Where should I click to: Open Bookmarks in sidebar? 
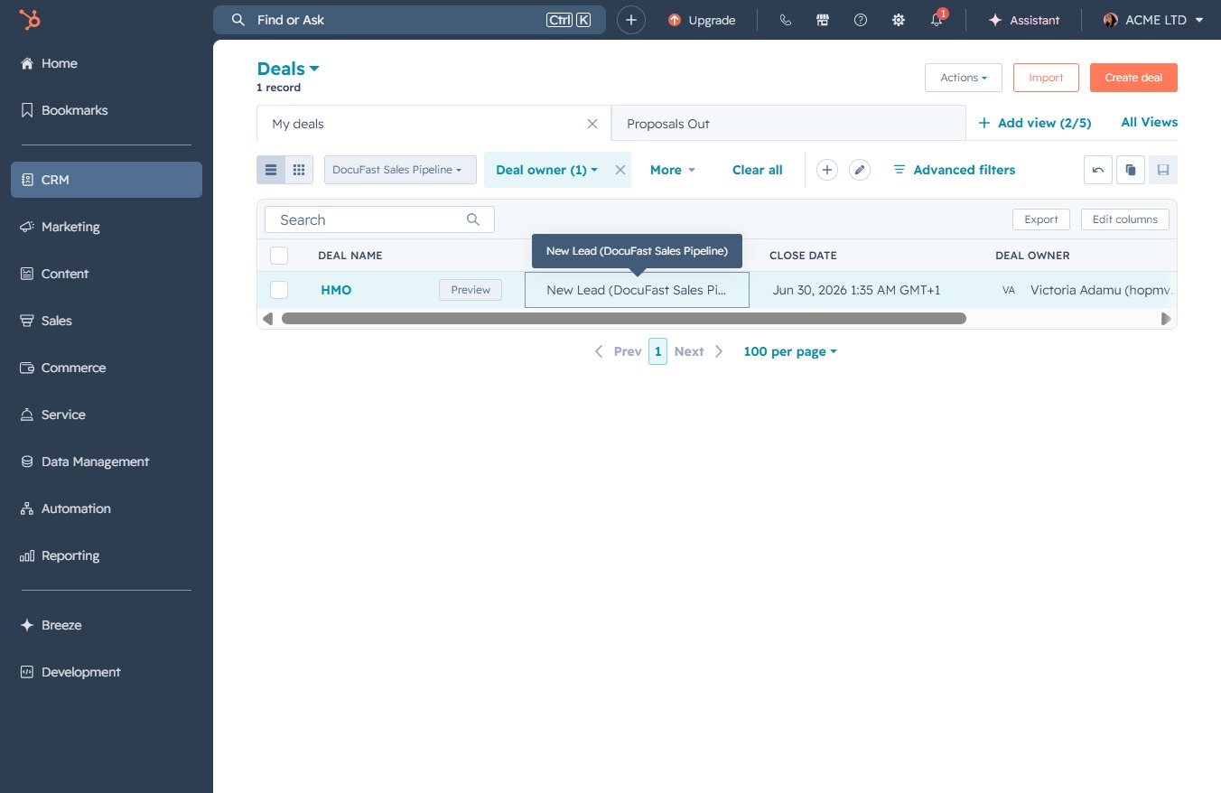(107, 110)
